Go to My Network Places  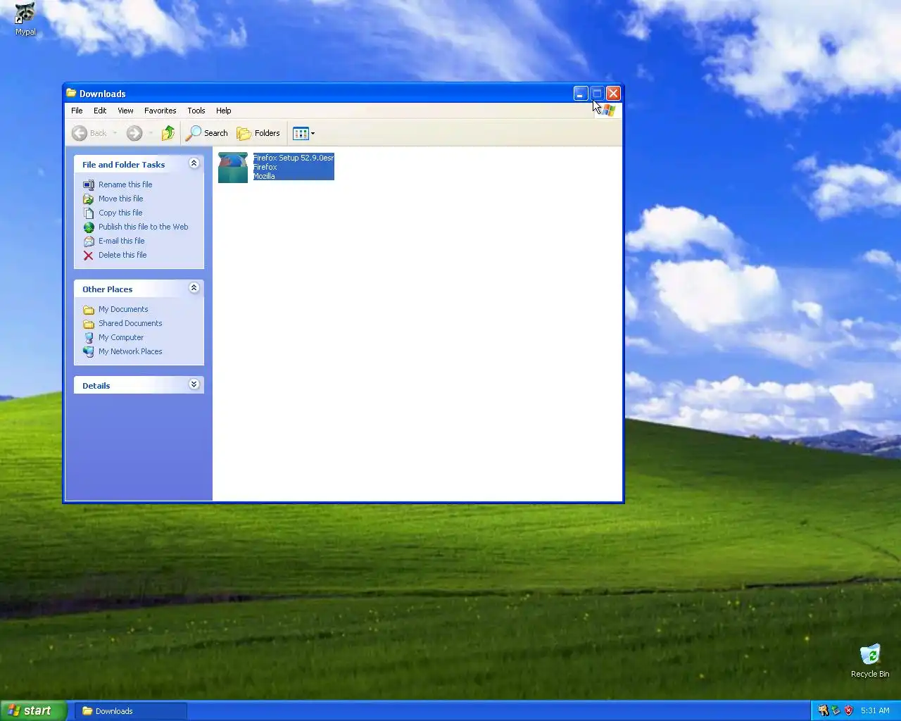(x=130, y=351)
